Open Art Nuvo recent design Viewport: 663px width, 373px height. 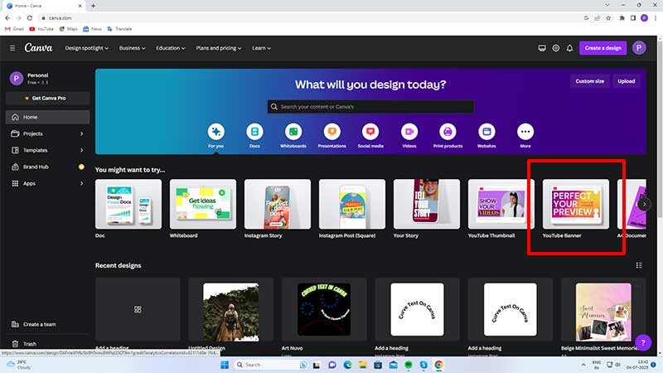pyautogui.click(x=324, y=309)
